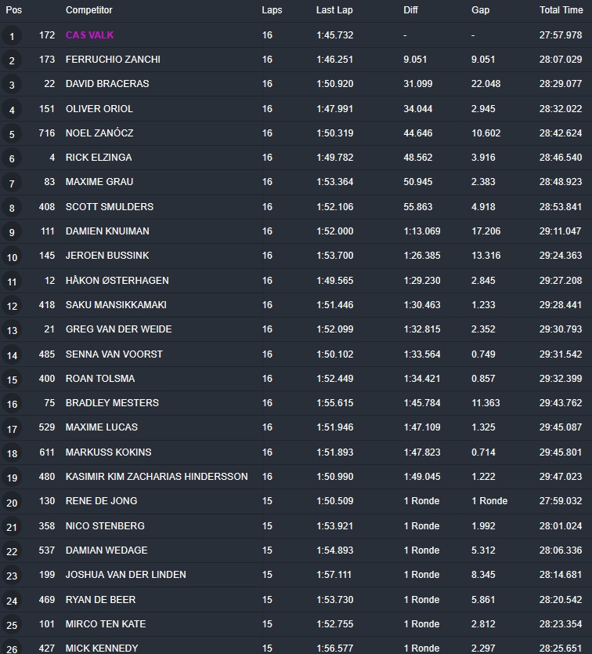Click bib number 716 cell

pyautogui.click(x=46, y=133)
